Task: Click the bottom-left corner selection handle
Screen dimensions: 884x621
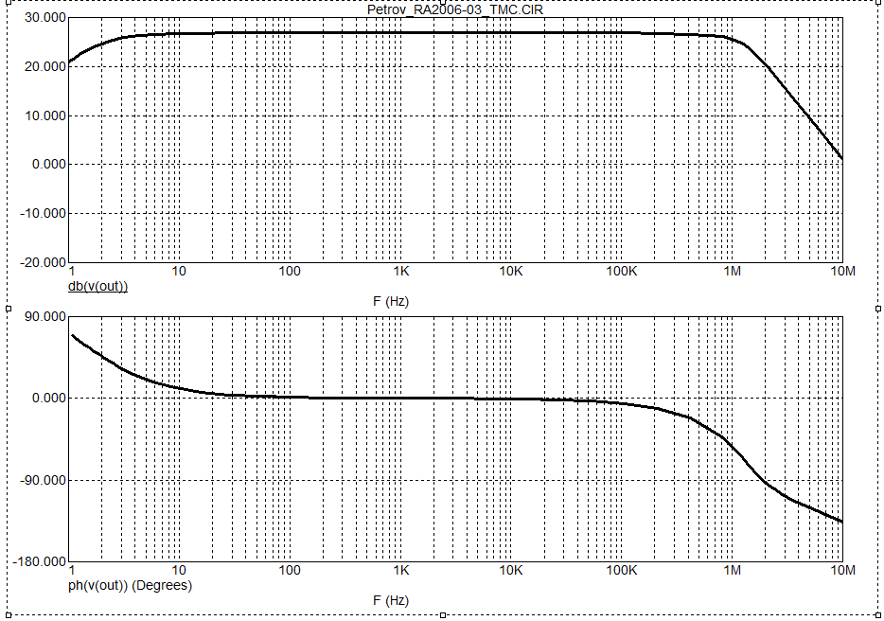Action: tap(9, 614)
